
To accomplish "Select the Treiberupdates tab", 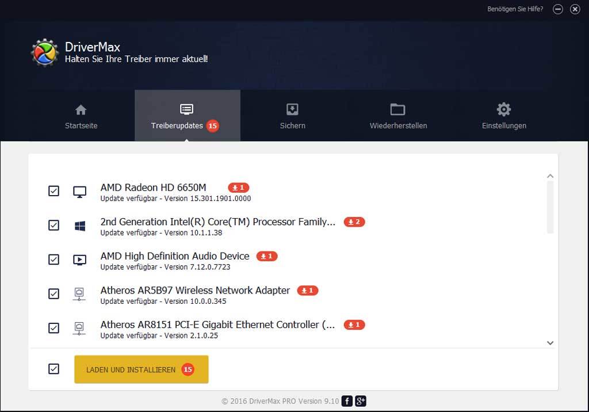I will 188,116.
